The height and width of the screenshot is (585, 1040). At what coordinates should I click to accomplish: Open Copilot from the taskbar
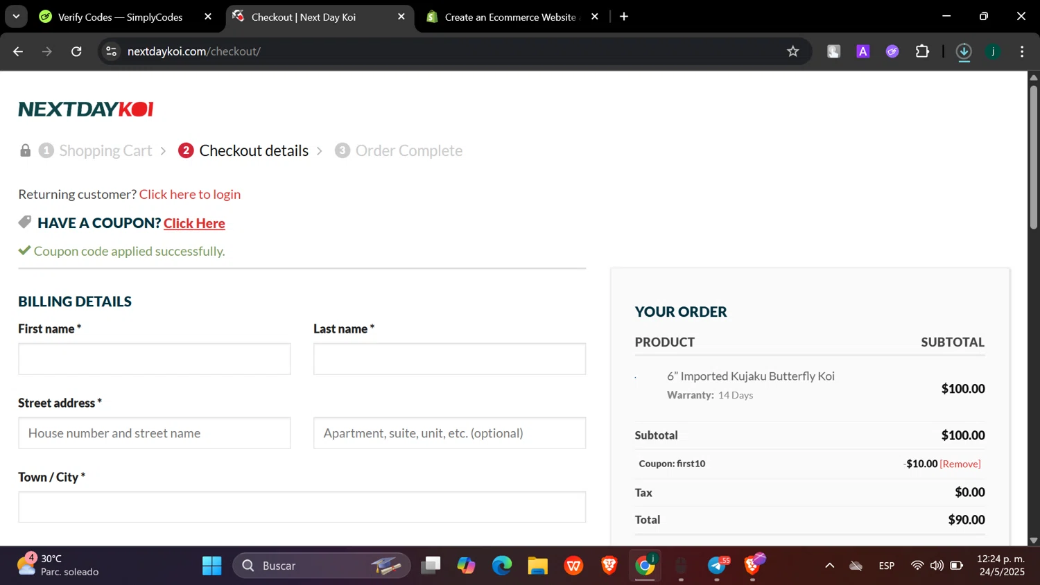(467, 566)
